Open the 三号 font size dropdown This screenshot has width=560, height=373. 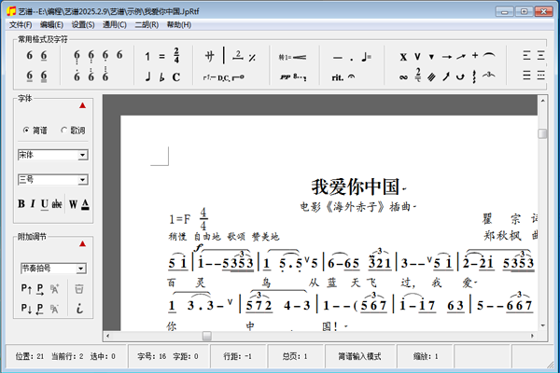(82, 180)
